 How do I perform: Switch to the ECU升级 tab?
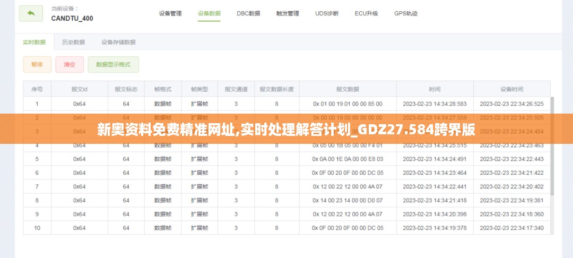click(x=366, y=13)
